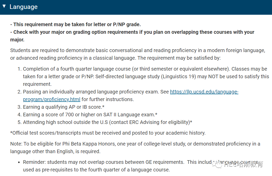Click the Phi Beta Kappa Honors note
Screen dimensions: 272x176
pos(135,148)
